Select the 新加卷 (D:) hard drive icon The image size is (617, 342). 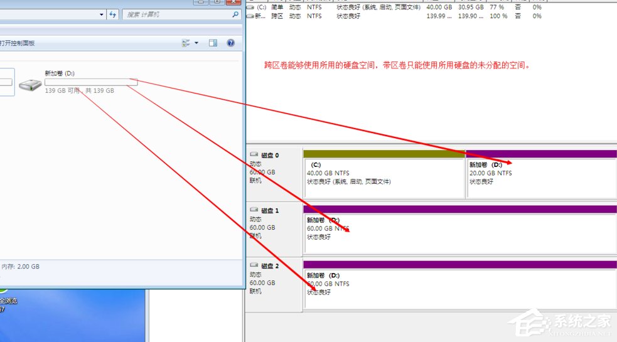pos(30,84)
